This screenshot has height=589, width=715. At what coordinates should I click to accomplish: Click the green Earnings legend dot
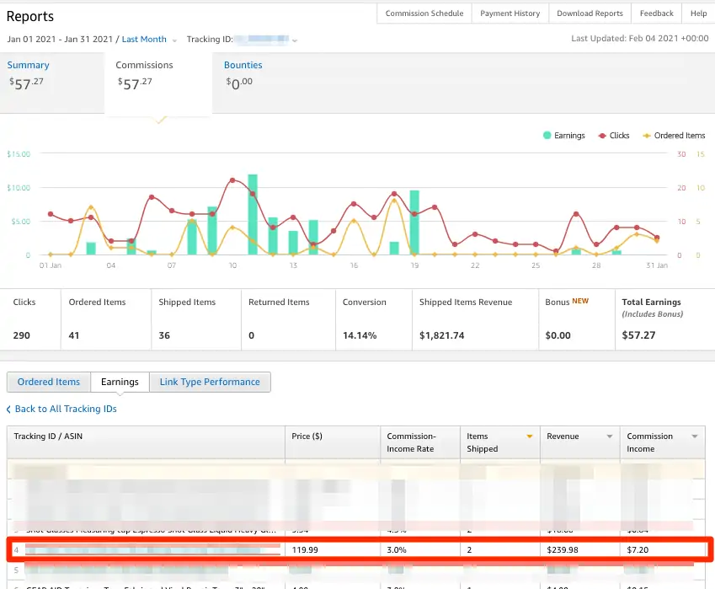[x=547, y=135]
